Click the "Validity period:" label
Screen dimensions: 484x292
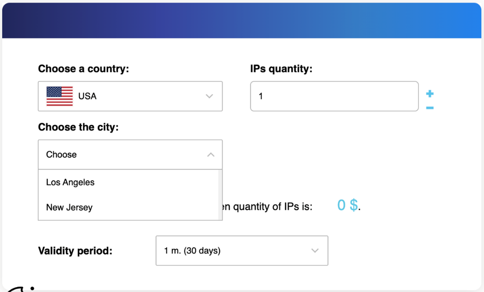[x=75, y=251]
